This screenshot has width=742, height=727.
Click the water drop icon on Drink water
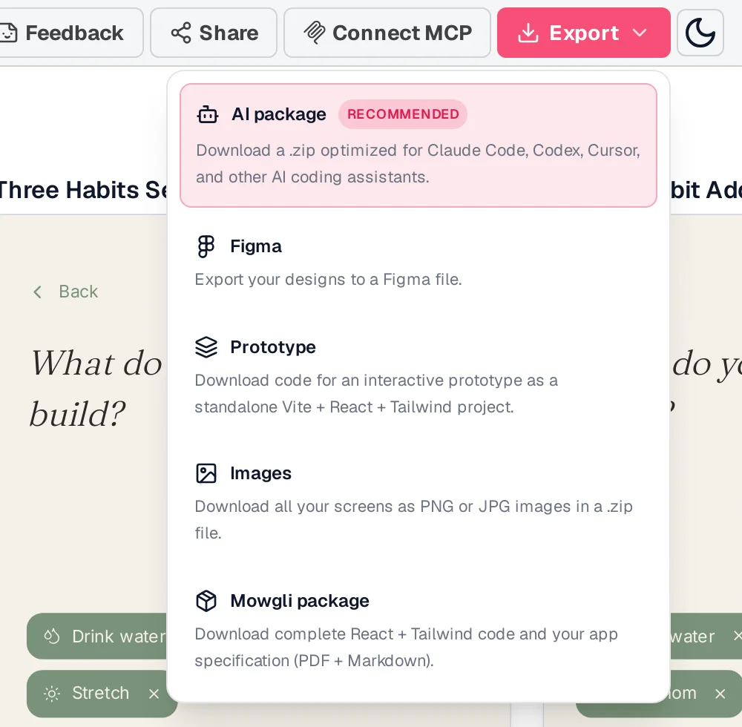[52, 636]
